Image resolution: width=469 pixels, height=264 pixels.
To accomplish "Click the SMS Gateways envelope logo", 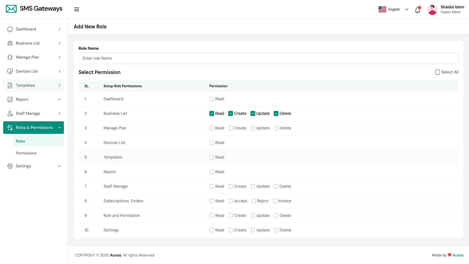I will point(11,9).
